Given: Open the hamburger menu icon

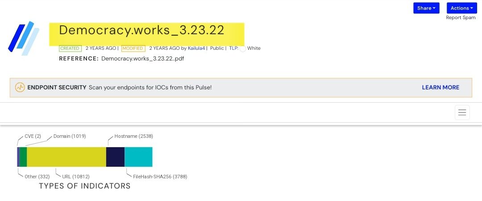Looking at the screenshot, I should click(x=462, y=113).
